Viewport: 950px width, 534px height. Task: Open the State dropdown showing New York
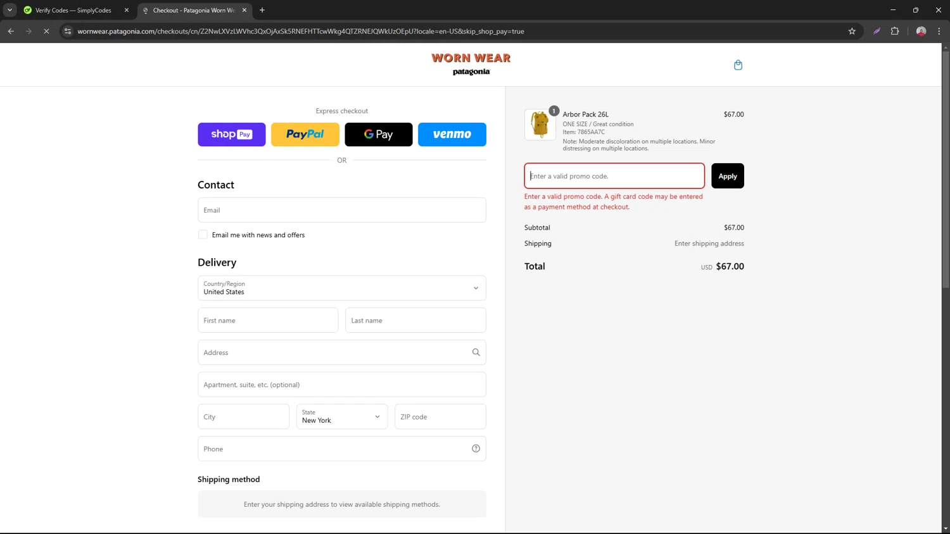[342, 417]
